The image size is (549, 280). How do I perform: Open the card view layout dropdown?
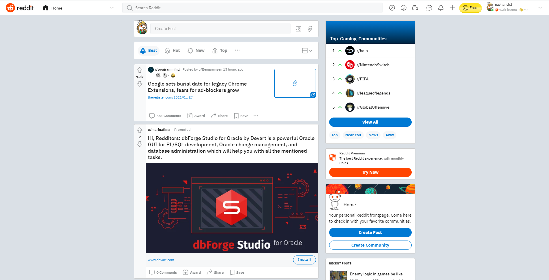[x=307, y=51]
